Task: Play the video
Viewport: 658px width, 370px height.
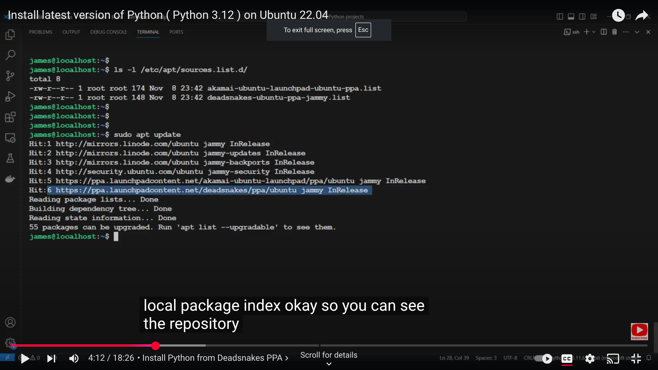Action: tap(25, 359)
